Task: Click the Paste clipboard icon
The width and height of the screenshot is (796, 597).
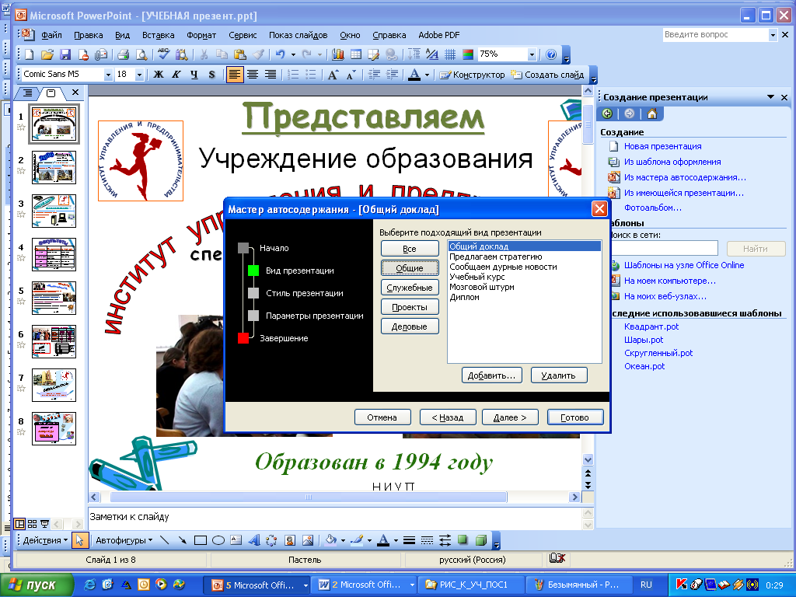Action: (239, 54)
